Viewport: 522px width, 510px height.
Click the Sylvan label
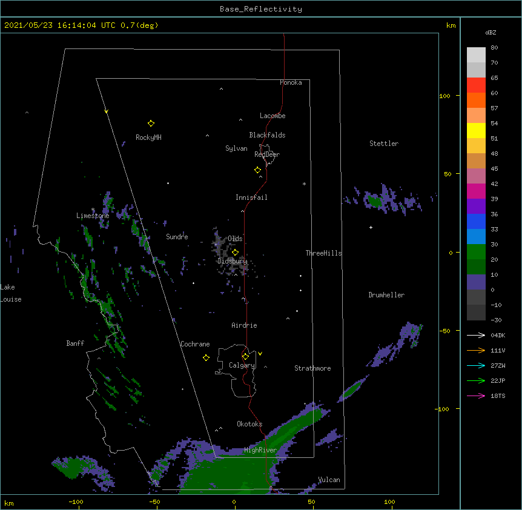[x=236, y=148]
